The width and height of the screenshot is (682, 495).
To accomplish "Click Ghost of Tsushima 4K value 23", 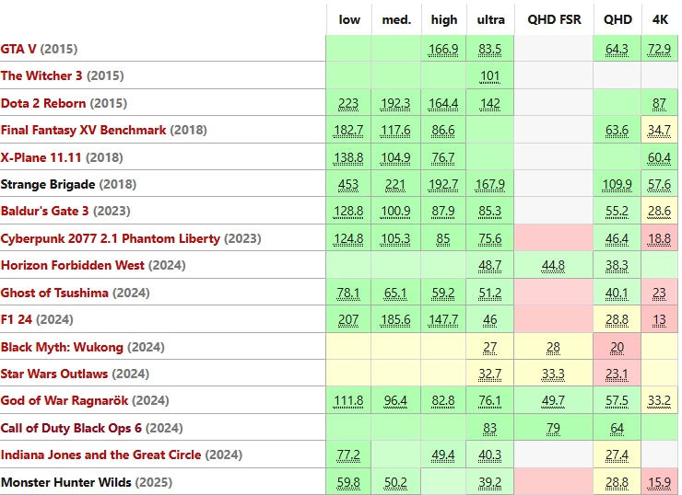I will pos(659,294).
